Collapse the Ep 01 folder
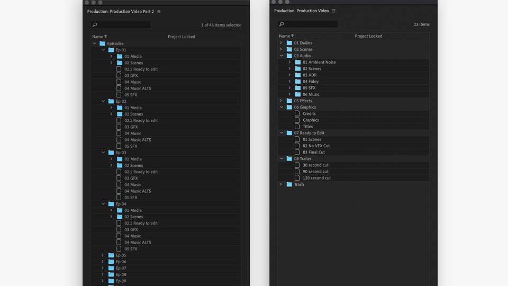The image size is (508, 286). [103, 50]
